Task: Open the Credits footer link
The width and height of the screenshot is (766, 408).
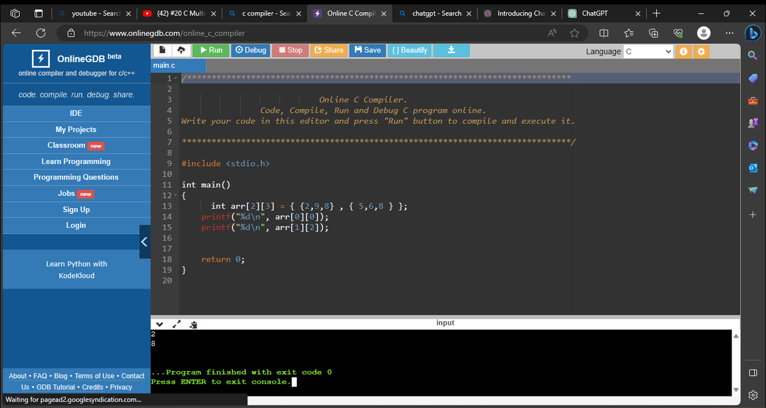Action: click(93, 387)
